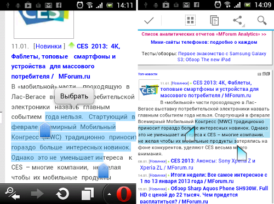Viewport: 274px width, 204px height.
Task: Open "Список аналитических отчетов MForum Analytics" link
Action: click(204, 34)
